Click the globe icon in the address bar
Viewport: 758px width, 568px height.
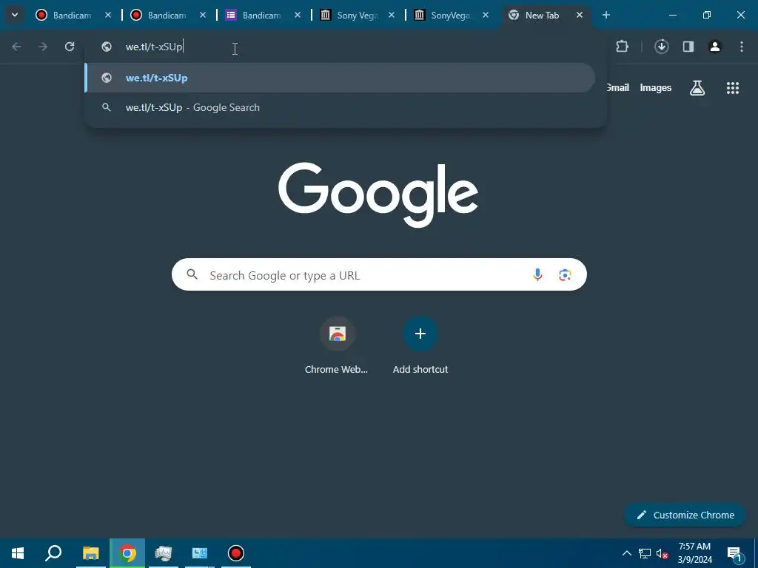pos(107,47)
